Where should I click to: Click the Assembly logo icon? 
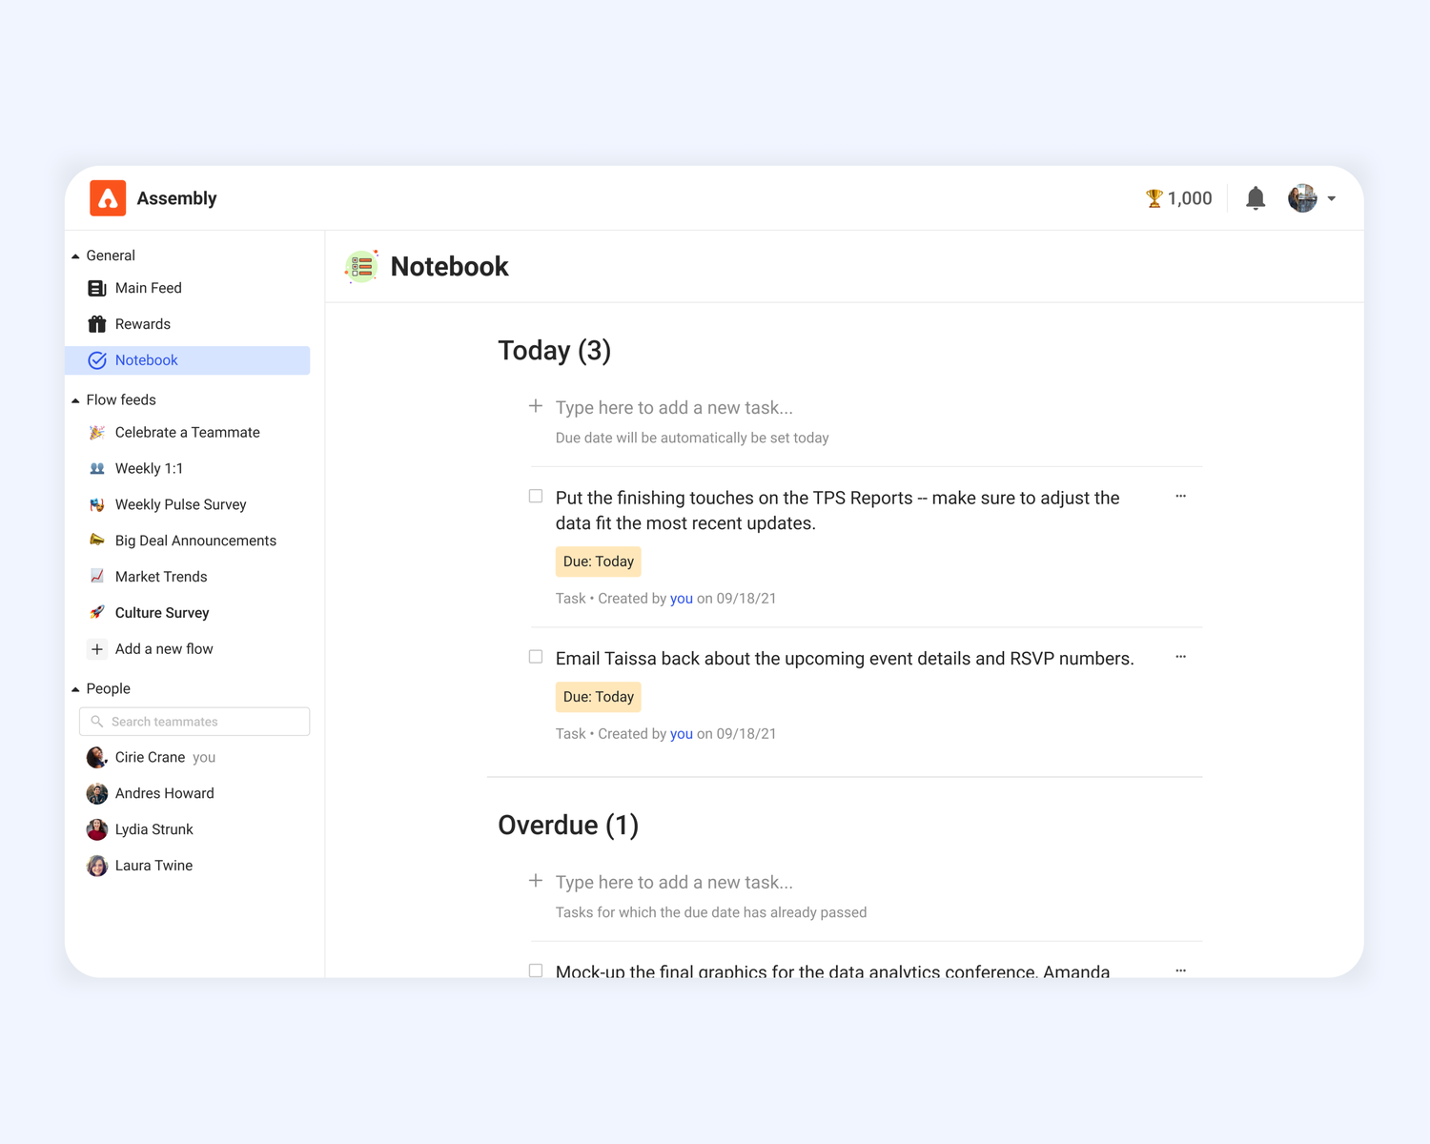pyautogui.click(x=108, y=197)
